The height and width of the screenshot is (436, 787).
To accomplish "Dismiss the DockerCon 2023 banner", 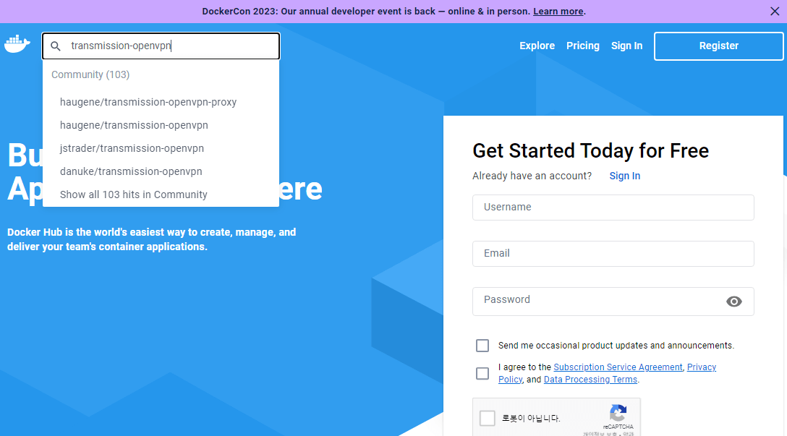I will [775, 11].
